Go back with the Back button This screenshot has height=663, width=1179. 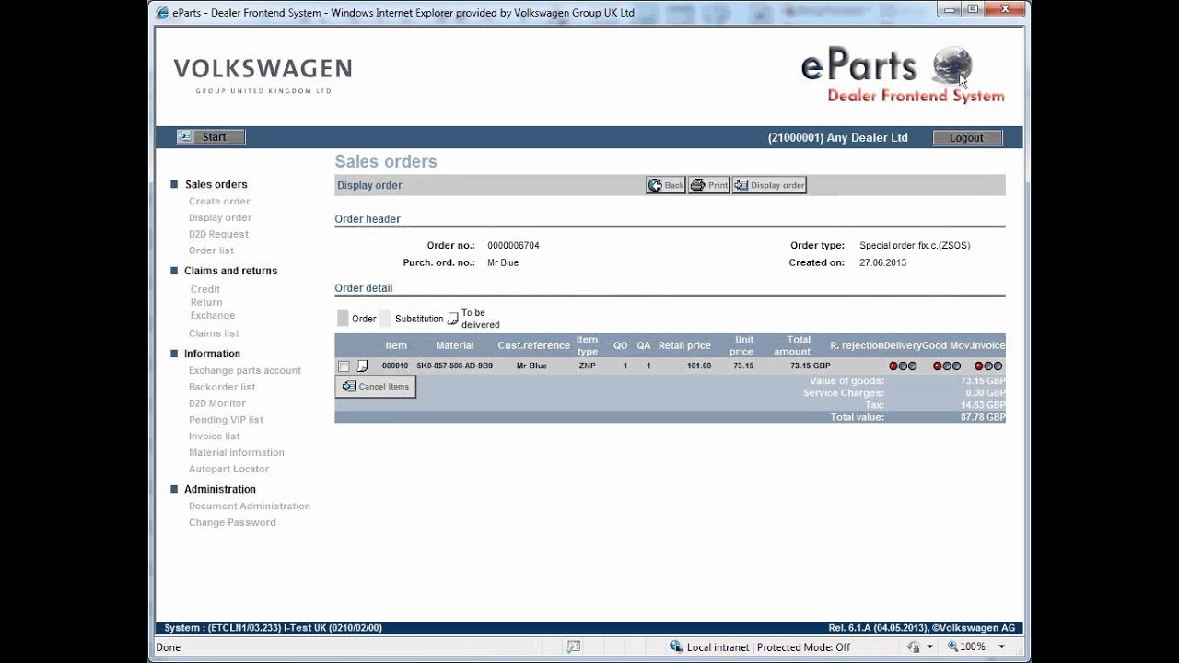click(x=666, y=185)
